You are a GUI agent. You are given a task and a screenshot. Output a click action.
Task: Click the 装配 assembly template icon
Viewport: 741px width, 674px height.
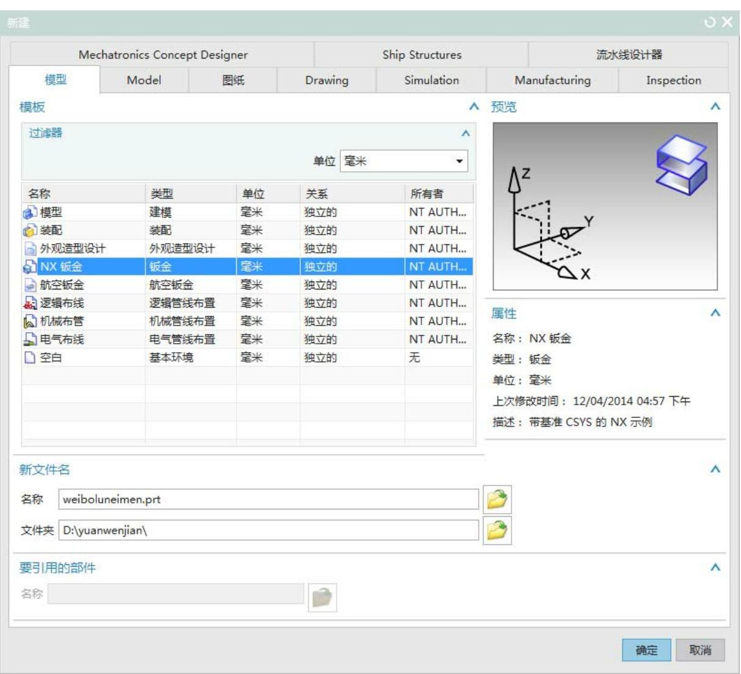pos(30,231)
